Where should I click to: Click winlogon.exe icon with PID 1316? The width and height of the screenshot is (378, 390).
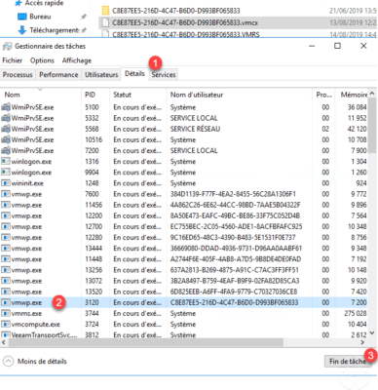pyautogui.click(x=6, y=162)
